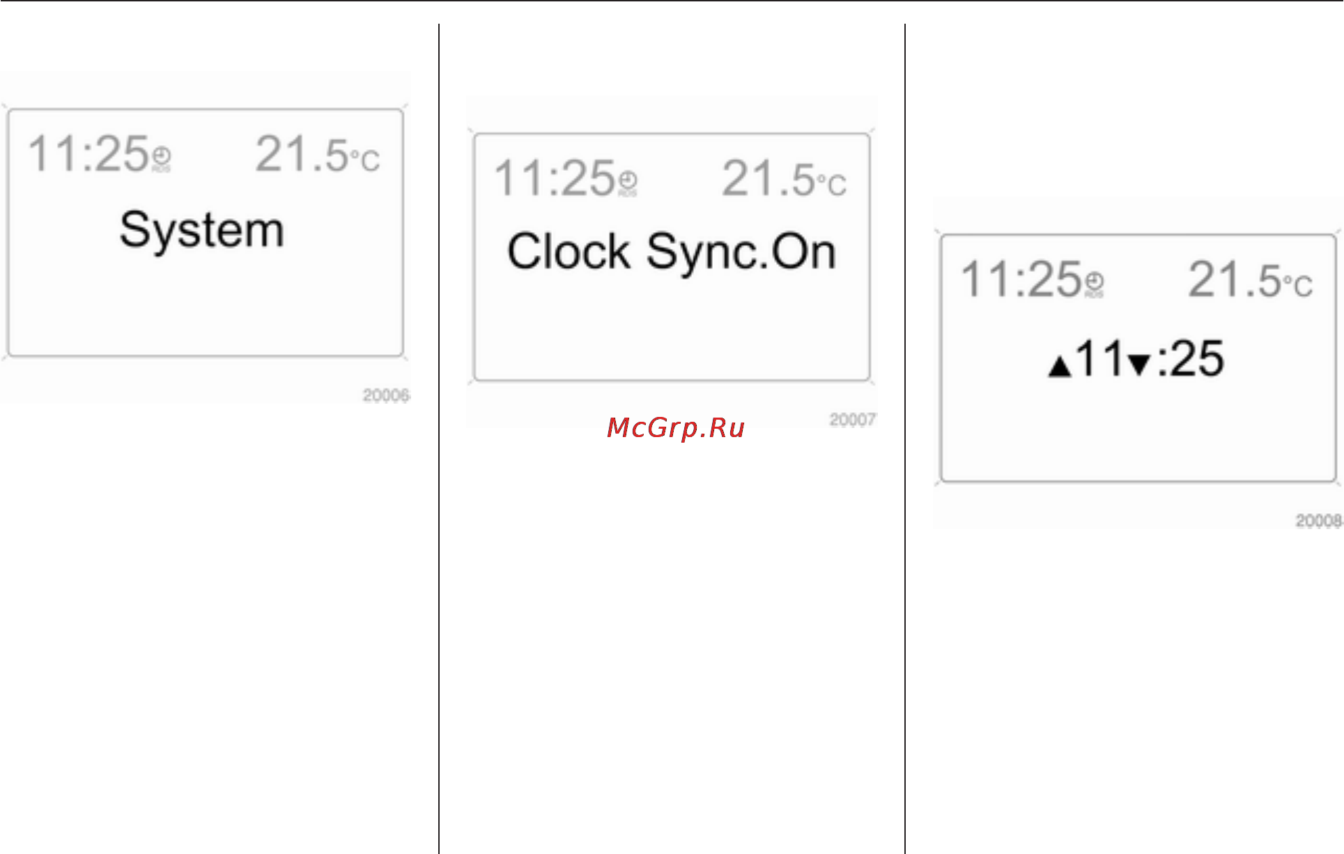
Task: Click the 11:25 clock in Clock Sync display
Action: point(555,178)
